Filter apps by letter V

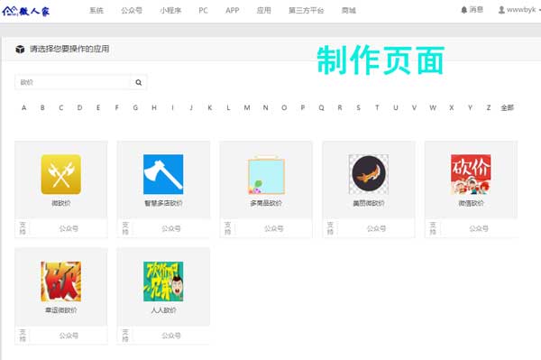(x=415, y=107)
